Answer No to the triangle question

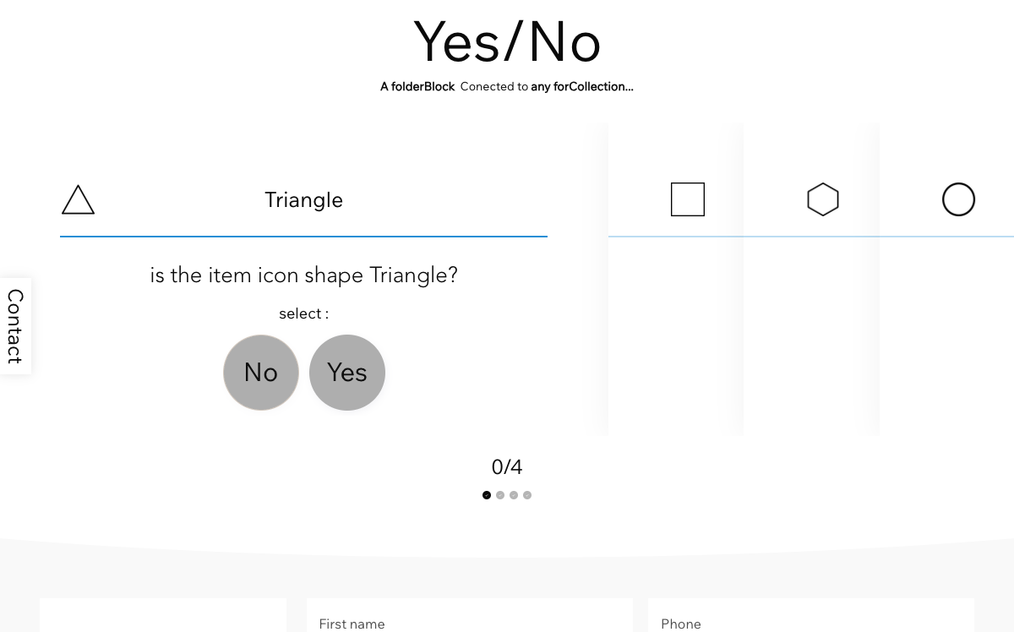pyautogui.click(x=261, y=373)
